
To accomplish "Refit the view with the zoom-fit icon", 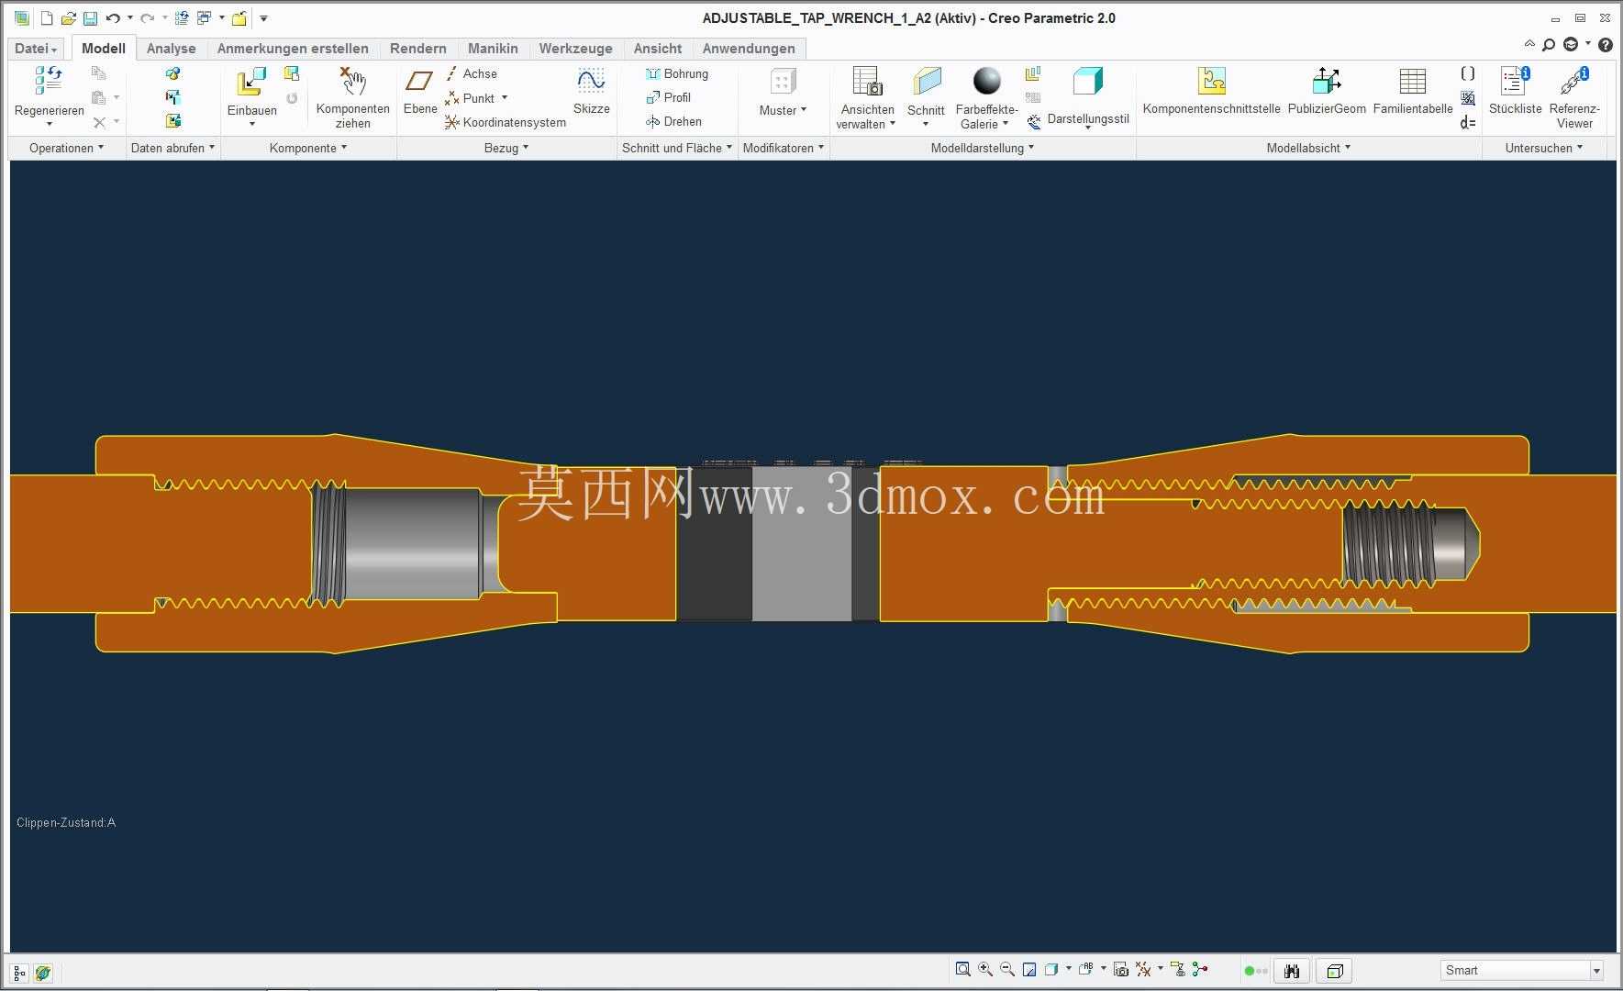I will 962,969.
